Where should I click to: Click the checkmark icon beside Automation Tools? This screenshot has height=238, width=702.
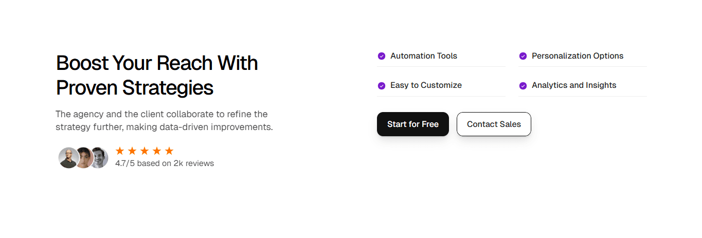[x=382, y=56]
